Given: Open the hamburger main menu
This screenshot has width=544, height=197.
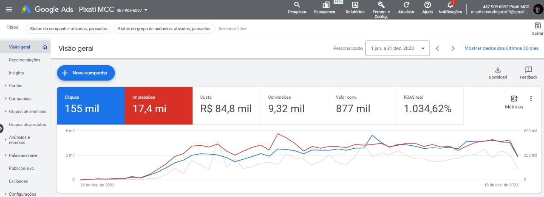Looking at the screenshot, I should coord(9,9).
